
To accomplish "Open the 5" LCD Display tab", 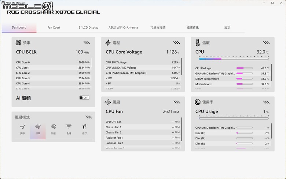I will pyautogui.click(x=88, y=28).
